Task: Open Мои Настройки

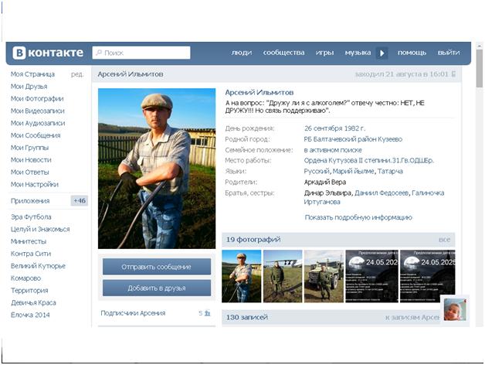Action: (34, 185)
